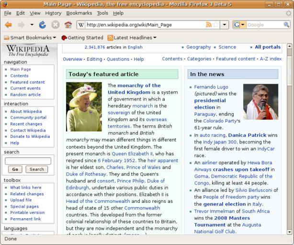The height and width of the screenshot is (245, 294).
Task: Click the page scrollbar up arrow
Action: (289, 46)
